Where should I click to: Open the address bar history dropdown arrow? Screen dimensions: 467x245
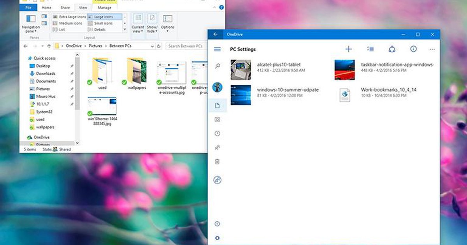click(x=152, y=46)
